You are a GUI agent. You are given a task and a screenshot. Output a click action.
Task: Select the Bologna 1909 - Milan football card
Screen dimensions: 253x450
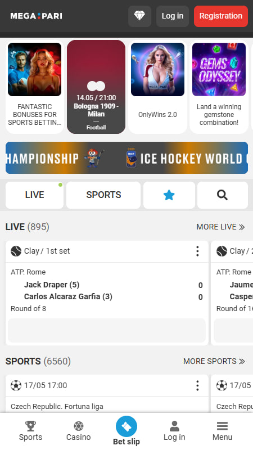pos(96,87)
